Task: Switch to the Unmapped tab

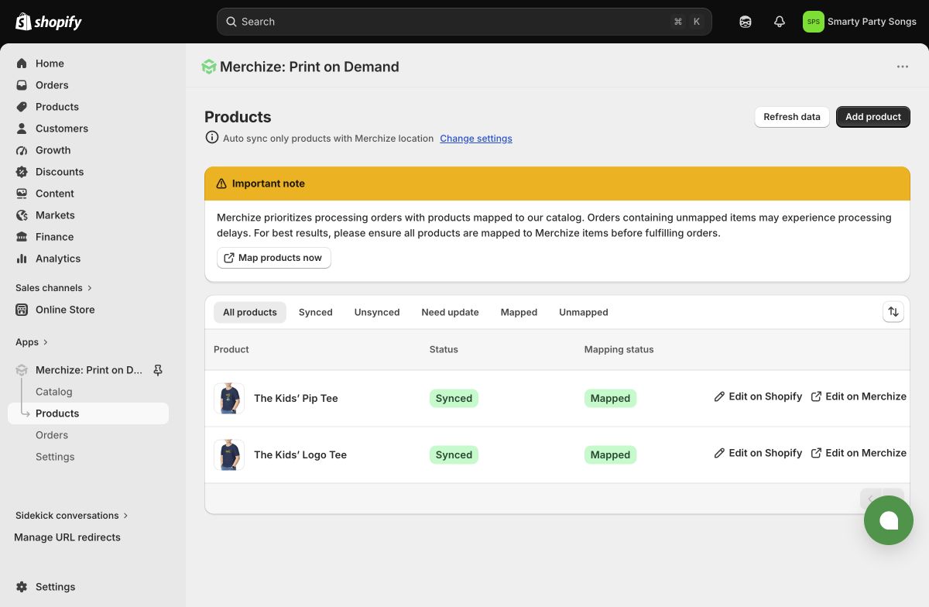Action: coord(584,312)
